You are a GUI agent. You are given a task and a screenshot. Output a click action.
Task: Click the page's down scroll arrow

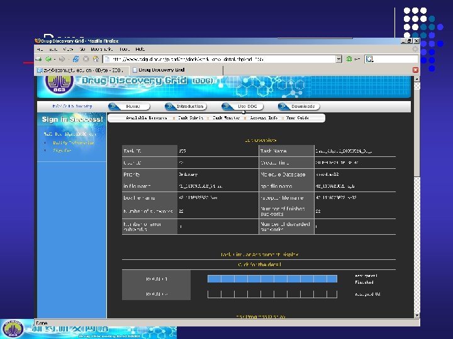(417, 315)
